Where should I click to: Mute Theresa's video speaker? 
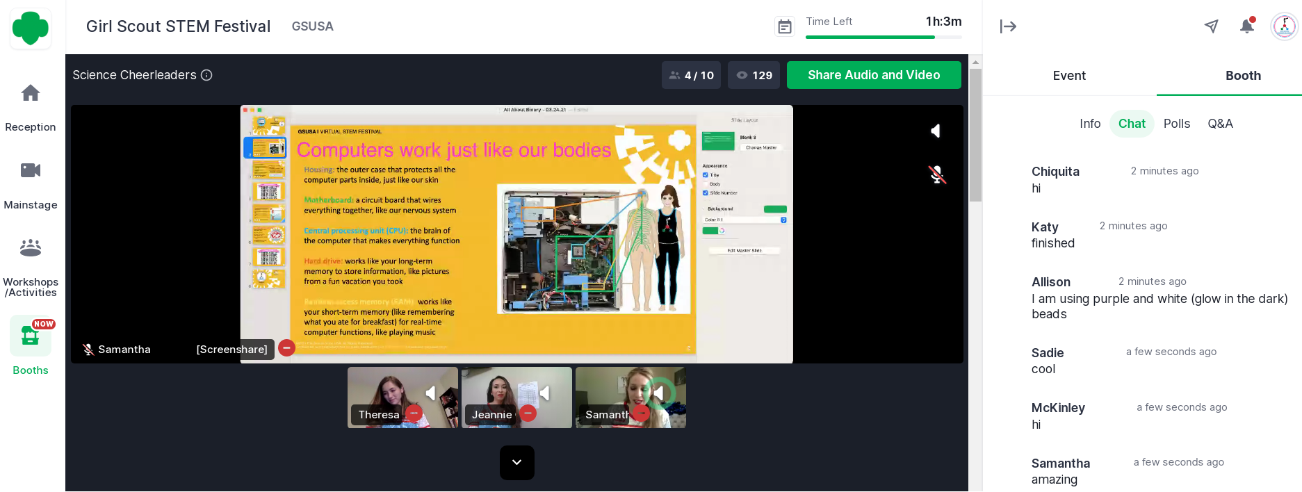click(x=431, y=393)
